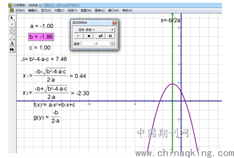Select the arrow selection tool
The height and width of the screenshot is (158, 234).
click(12, 18)
